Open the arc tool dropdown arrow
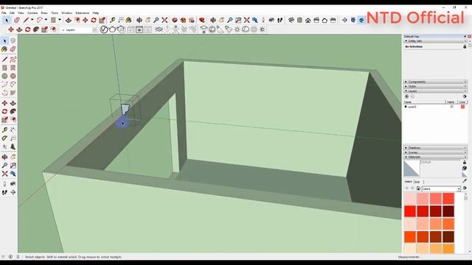 point(46,20)
